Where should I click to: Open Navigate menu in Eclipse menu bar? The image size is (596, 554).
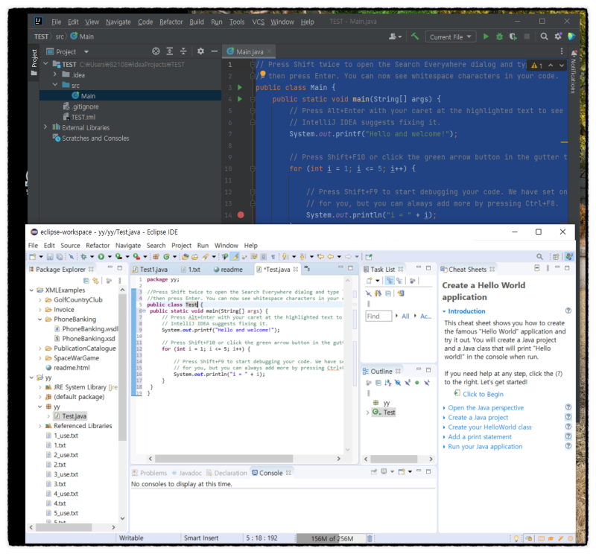[128, 246]
